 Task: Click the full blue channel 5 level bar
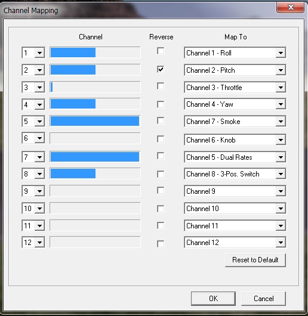(95, 121)
